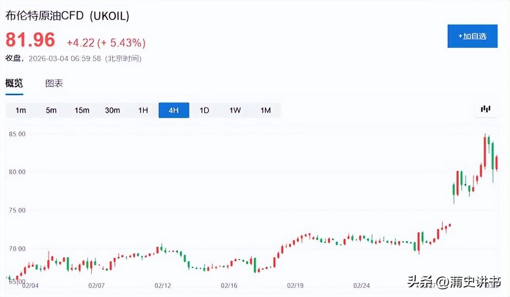Choose the 1W weekly interval
Screen dimensions: 510x297
click(x=235, y=110)
